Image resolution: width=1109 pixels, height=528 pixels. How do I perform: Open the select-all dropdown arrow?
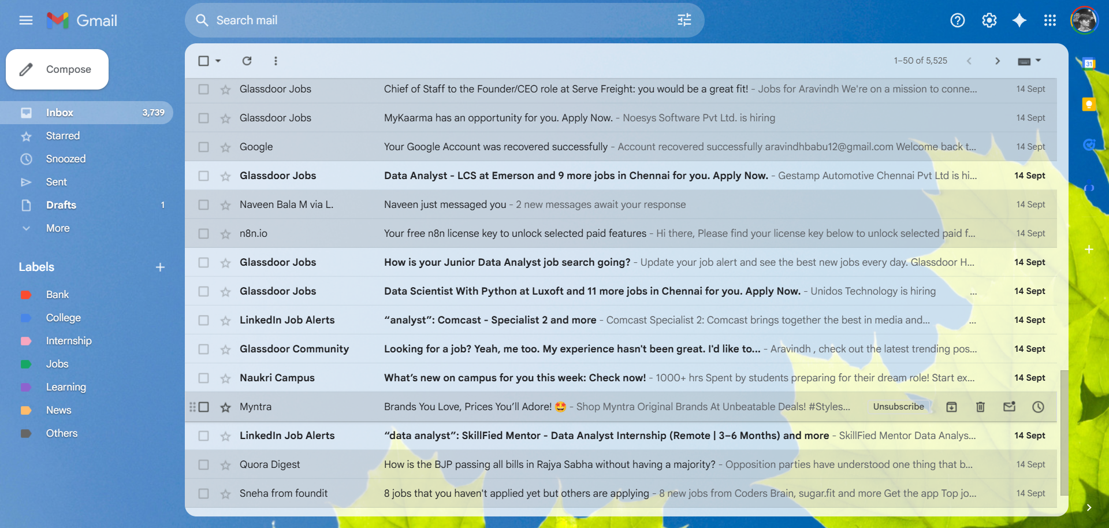click(x=218, y=61)
